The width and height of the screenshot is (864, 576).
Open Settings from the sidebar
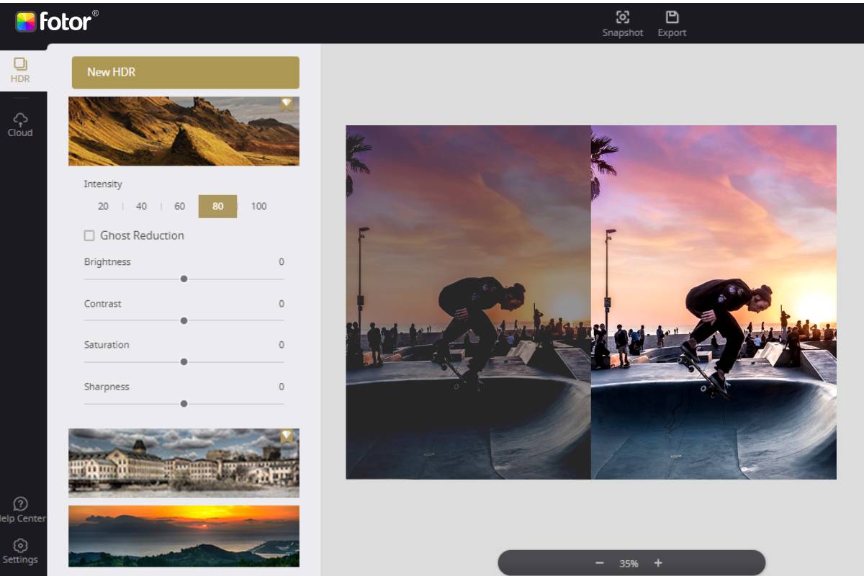[20, 551]
